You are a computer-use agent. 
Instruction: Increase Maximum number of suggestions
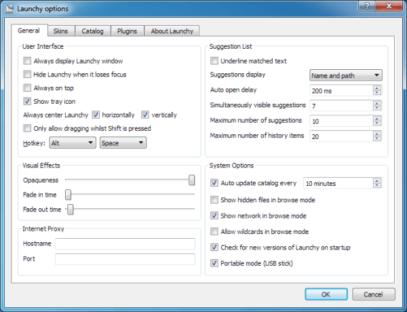pos(377,119)
